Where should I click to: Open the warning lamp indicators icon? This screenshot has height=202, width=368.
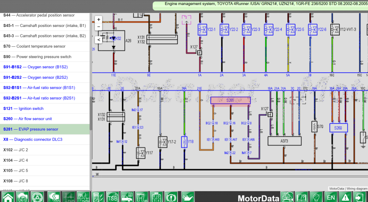171,197
